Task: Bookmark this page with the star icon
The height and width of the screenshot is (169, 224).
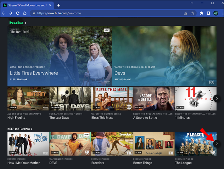Action: point(192,13)
